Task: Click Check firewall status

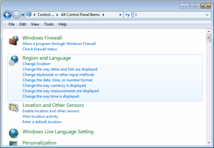Action: 40,49
